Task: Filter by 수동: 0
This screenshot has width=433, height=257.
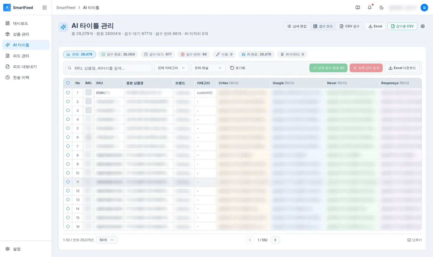Action: (x=224, y=54)
